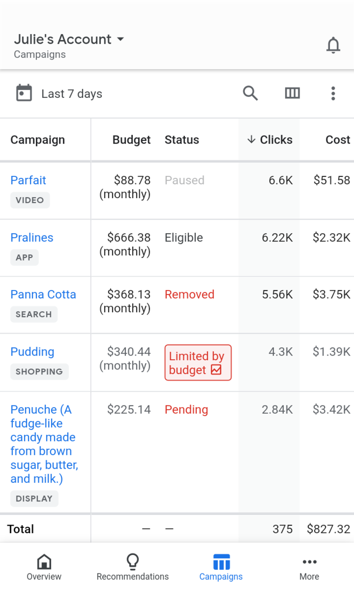The image size is (354, 591).
Task: Open the three-dot overflow menu
Action: tap(333, 93)
